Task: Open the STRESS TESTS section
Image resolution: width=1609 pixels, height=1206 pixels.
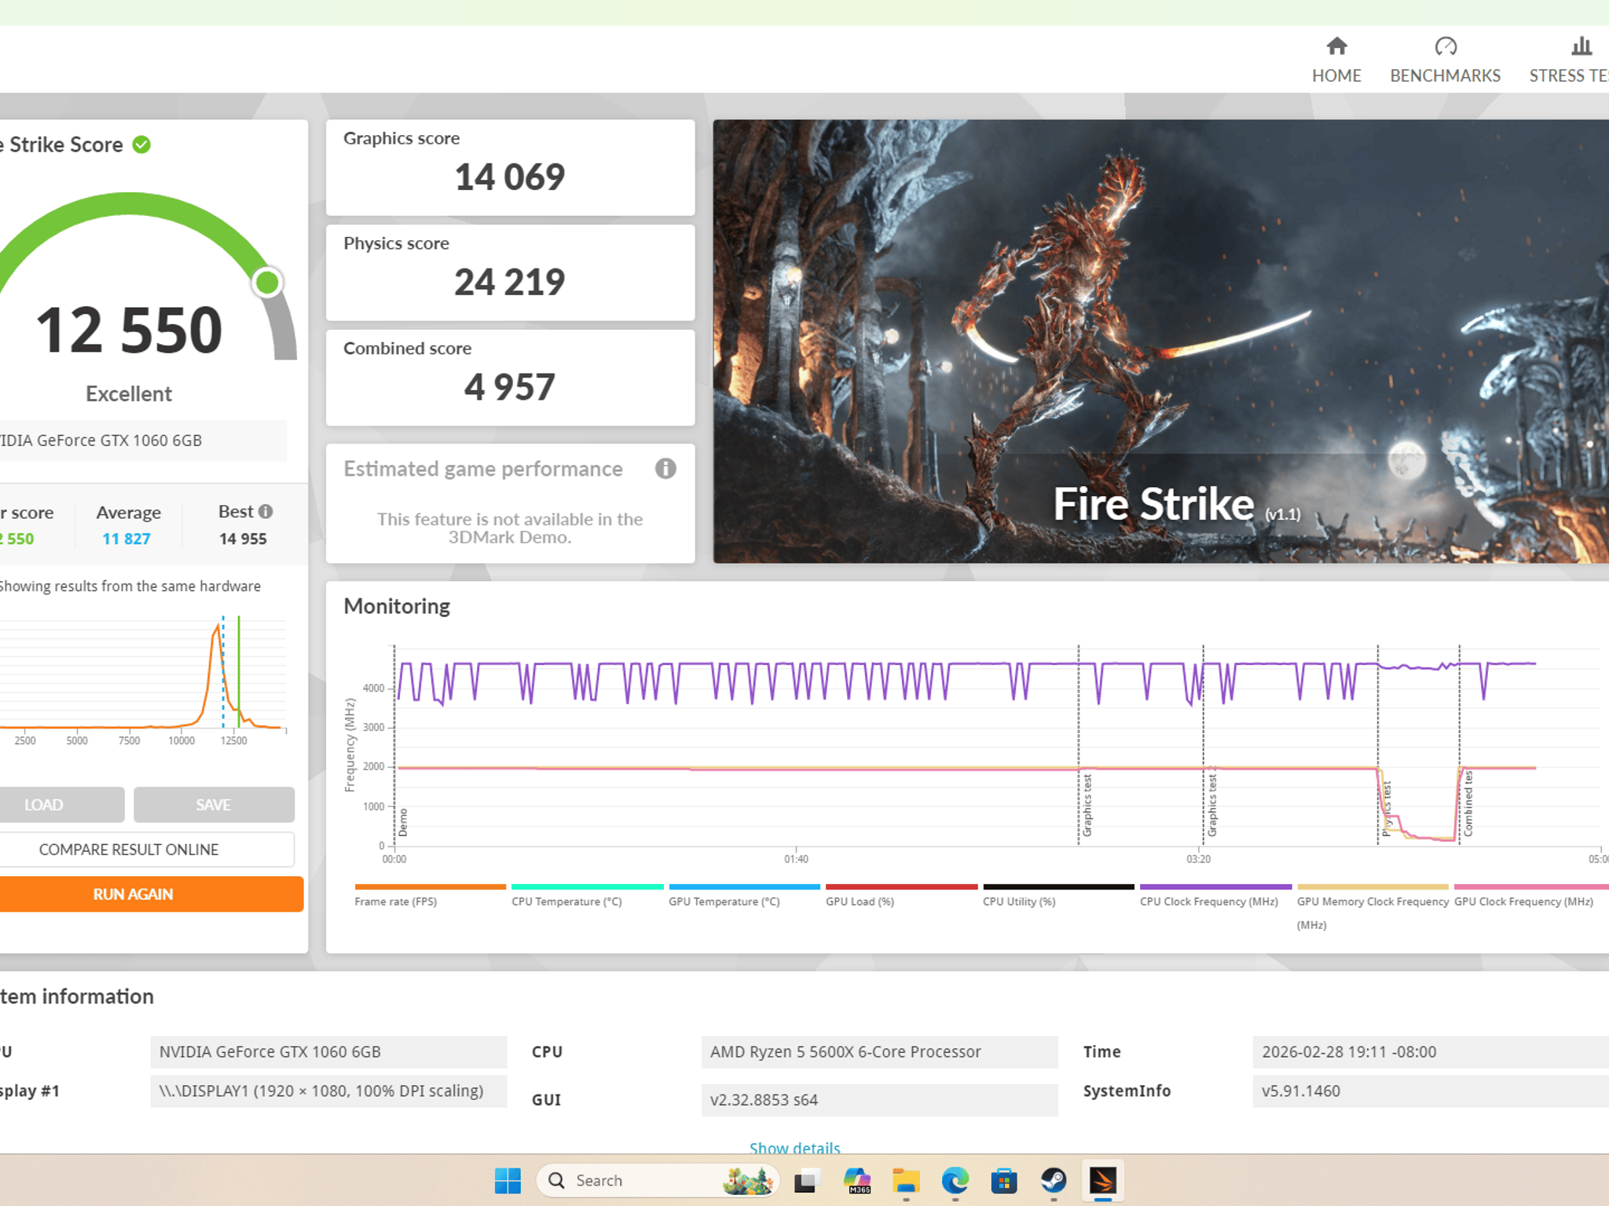Action: [x=1569, y=60]
